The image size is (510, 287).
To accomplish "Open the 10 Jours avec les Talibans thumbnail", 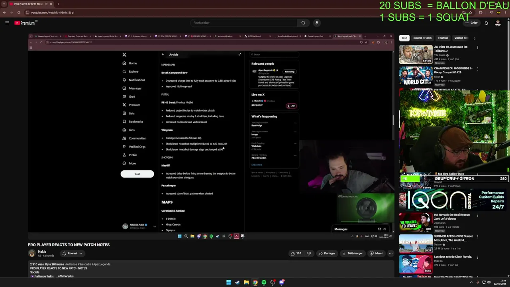I will (416, 55).
